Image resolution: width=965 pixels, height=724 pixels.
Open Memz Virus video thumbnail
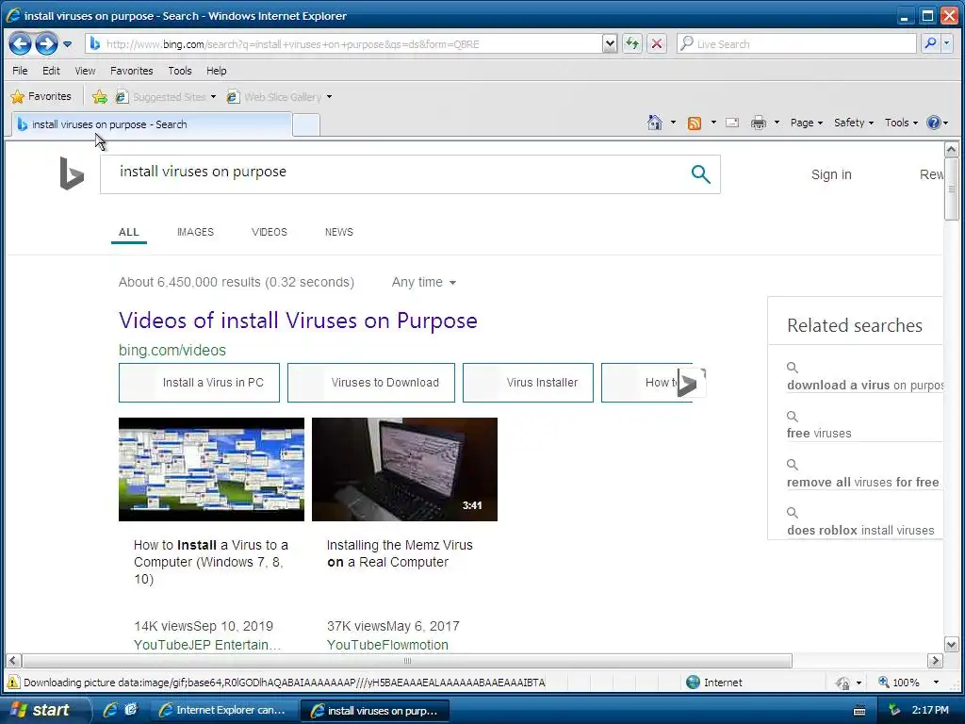tap(404, 469)
